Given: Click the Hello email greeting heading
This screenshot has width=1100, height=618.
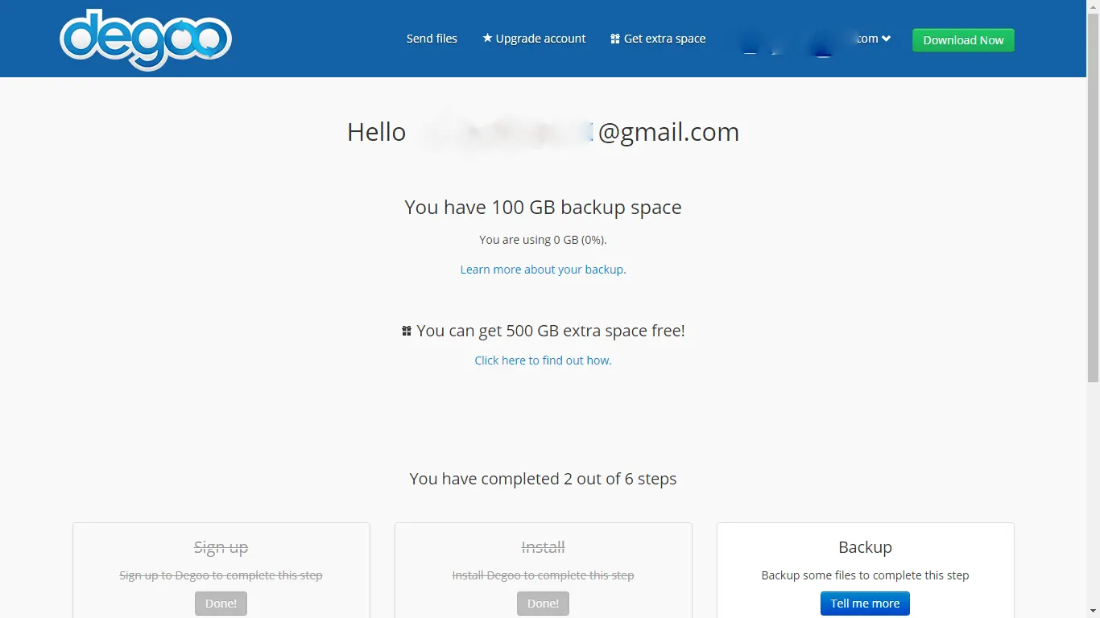Looking at the screenshot, I should (543, 132).
